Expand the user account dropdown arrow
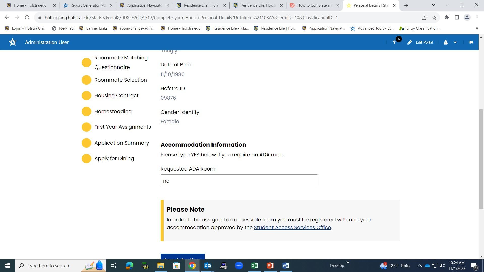The height and width of the screenshot is (272, 484). [x=455, y=42]
